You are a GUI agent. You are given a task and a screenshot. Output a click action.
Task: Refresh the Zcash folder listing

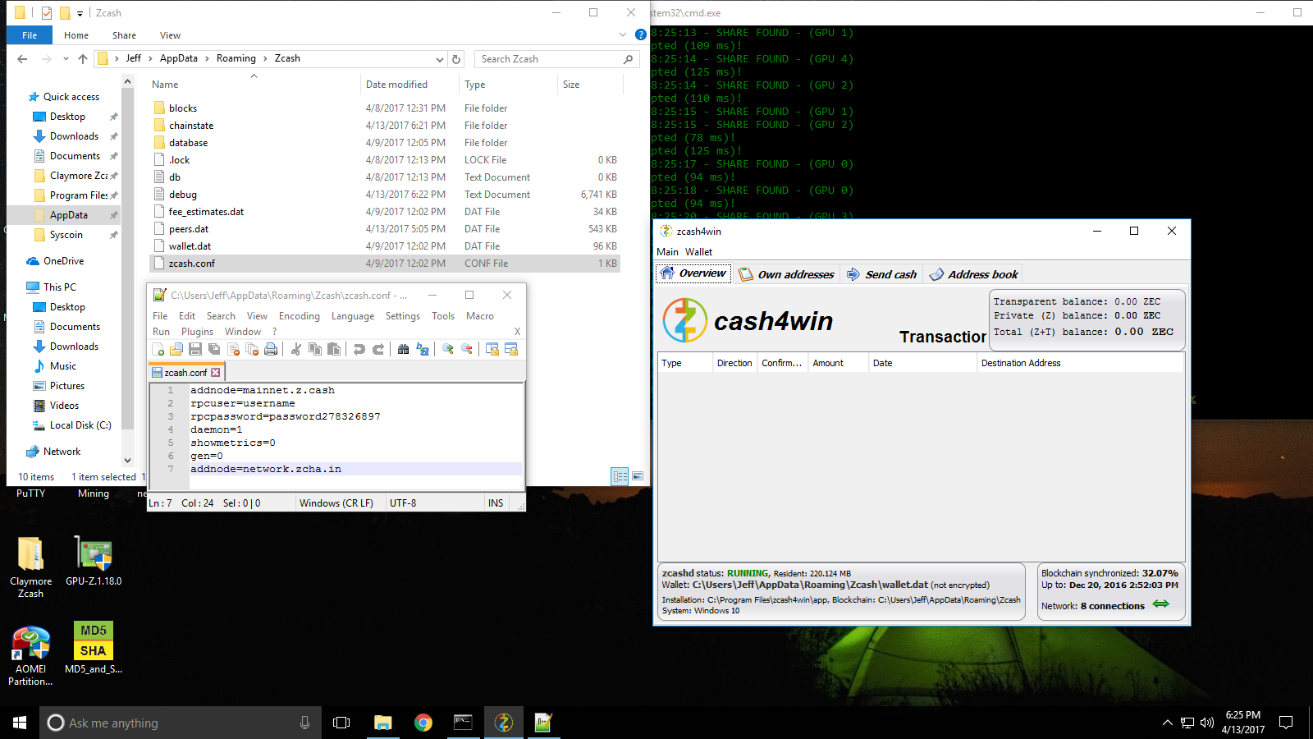pos(457,59)
